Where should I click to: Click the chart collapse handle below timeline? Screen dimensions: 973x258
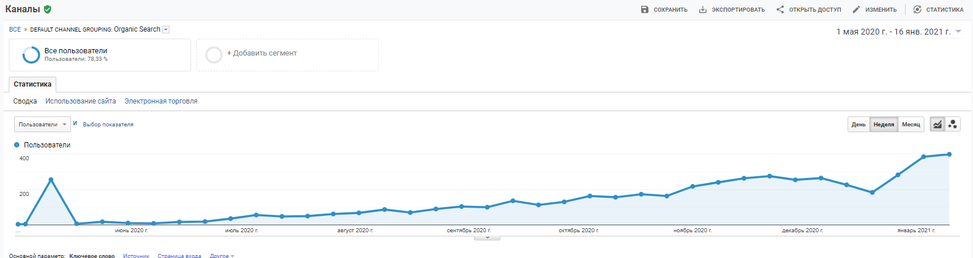[x=487, y=238]
